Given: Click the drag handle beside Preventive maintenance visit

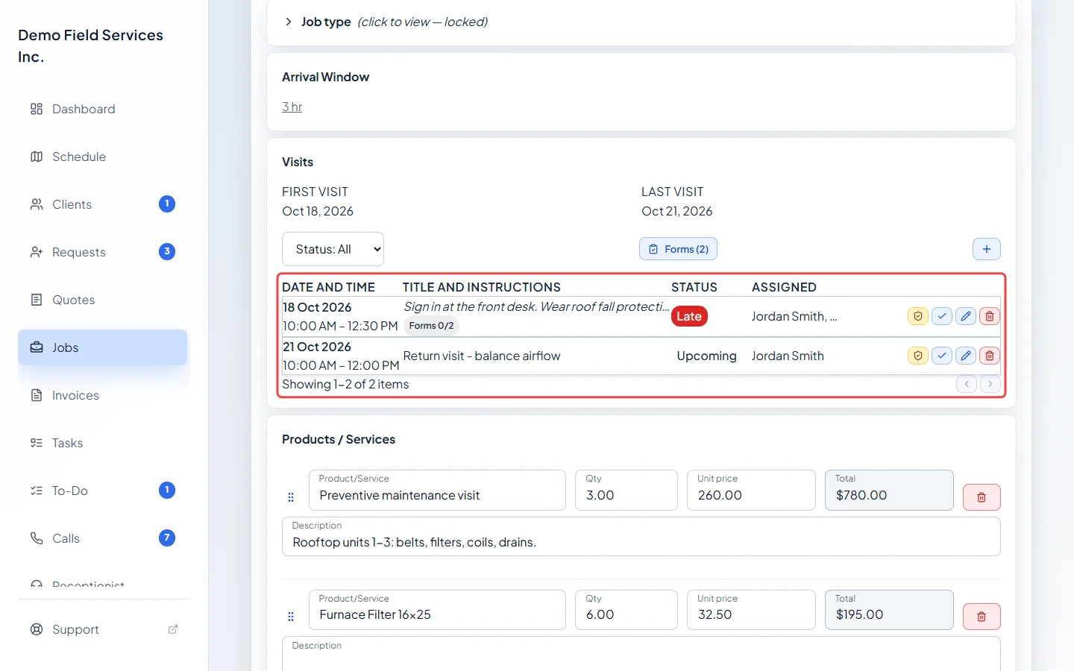Looking at the screenshot, I should pyautogui.click(x=291, y=497).
